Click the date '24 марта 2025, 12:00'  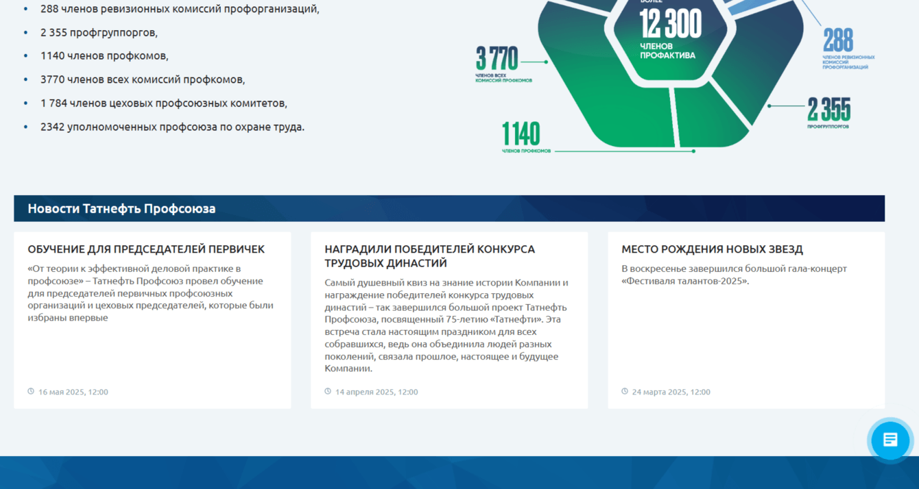pyautogui.click(x=671, y=392)
